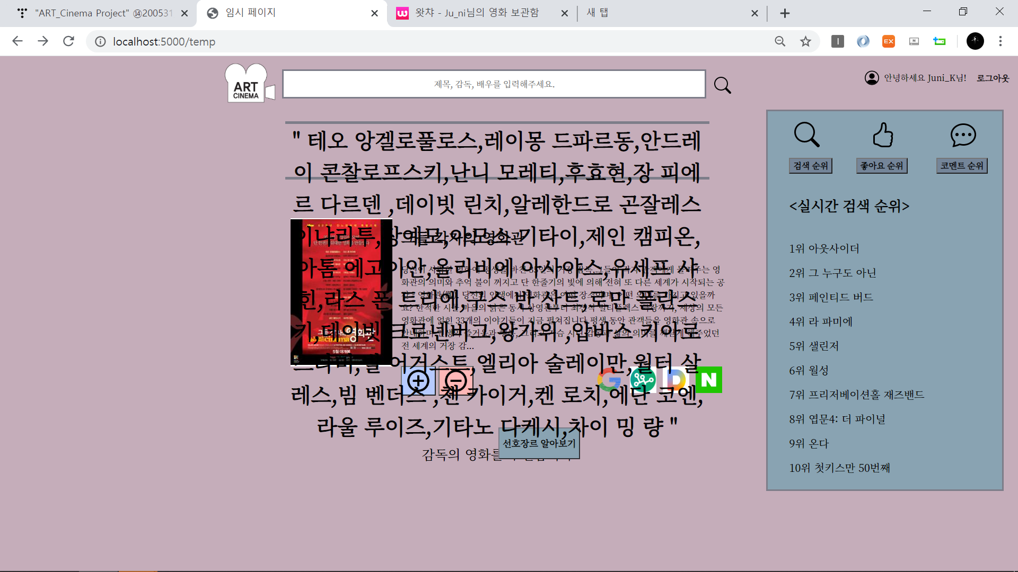Click thumbs-up like ranking icon
Viewport: 1018px width, 572px height.
pyautogui.click(x=883, y=135)
